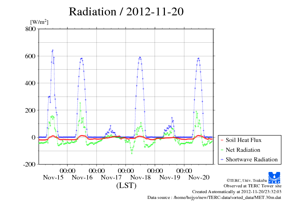This screenshot has height=203, width=288.
Task: Click the Nov-17 date axis label
Action: pos(111,177)
